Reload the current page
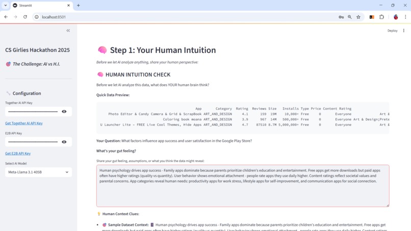Image resolution: width=411 pixels, height=231 pixels. (25, 17)
